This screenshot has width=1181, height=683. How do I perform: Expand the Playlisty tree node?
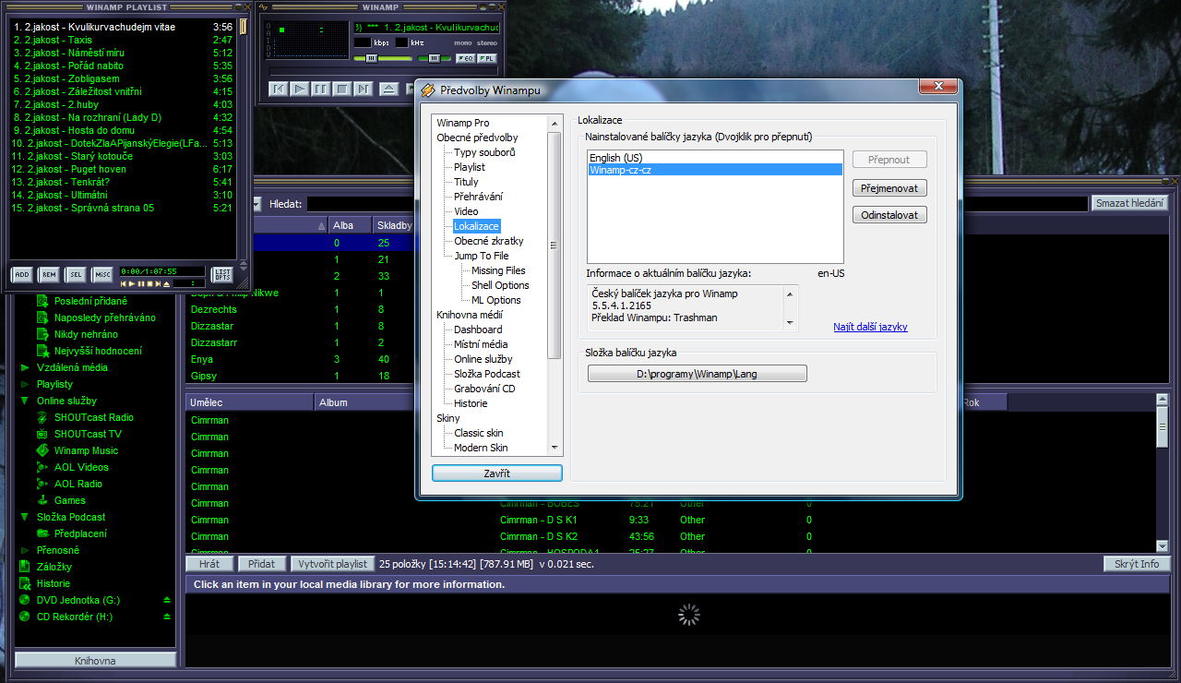coord(25,384)
